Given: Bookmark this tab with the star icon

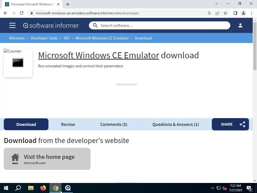Looking at the screenshot, I should point(225,13).
